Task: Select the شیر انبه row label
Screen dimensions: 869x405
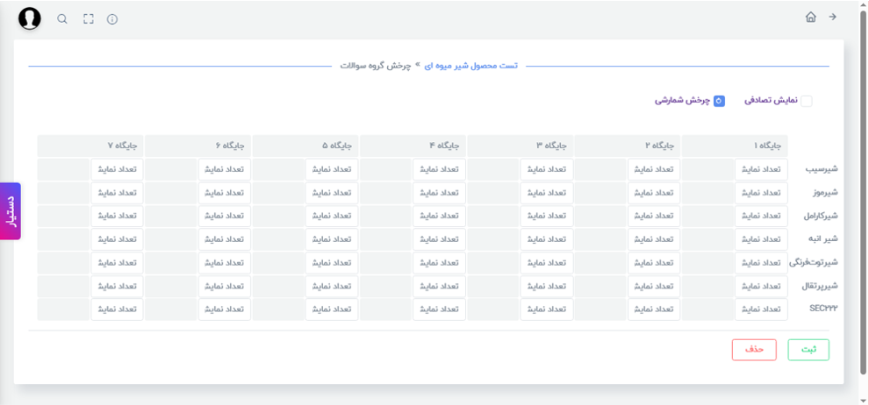Action: coord(822,239)
